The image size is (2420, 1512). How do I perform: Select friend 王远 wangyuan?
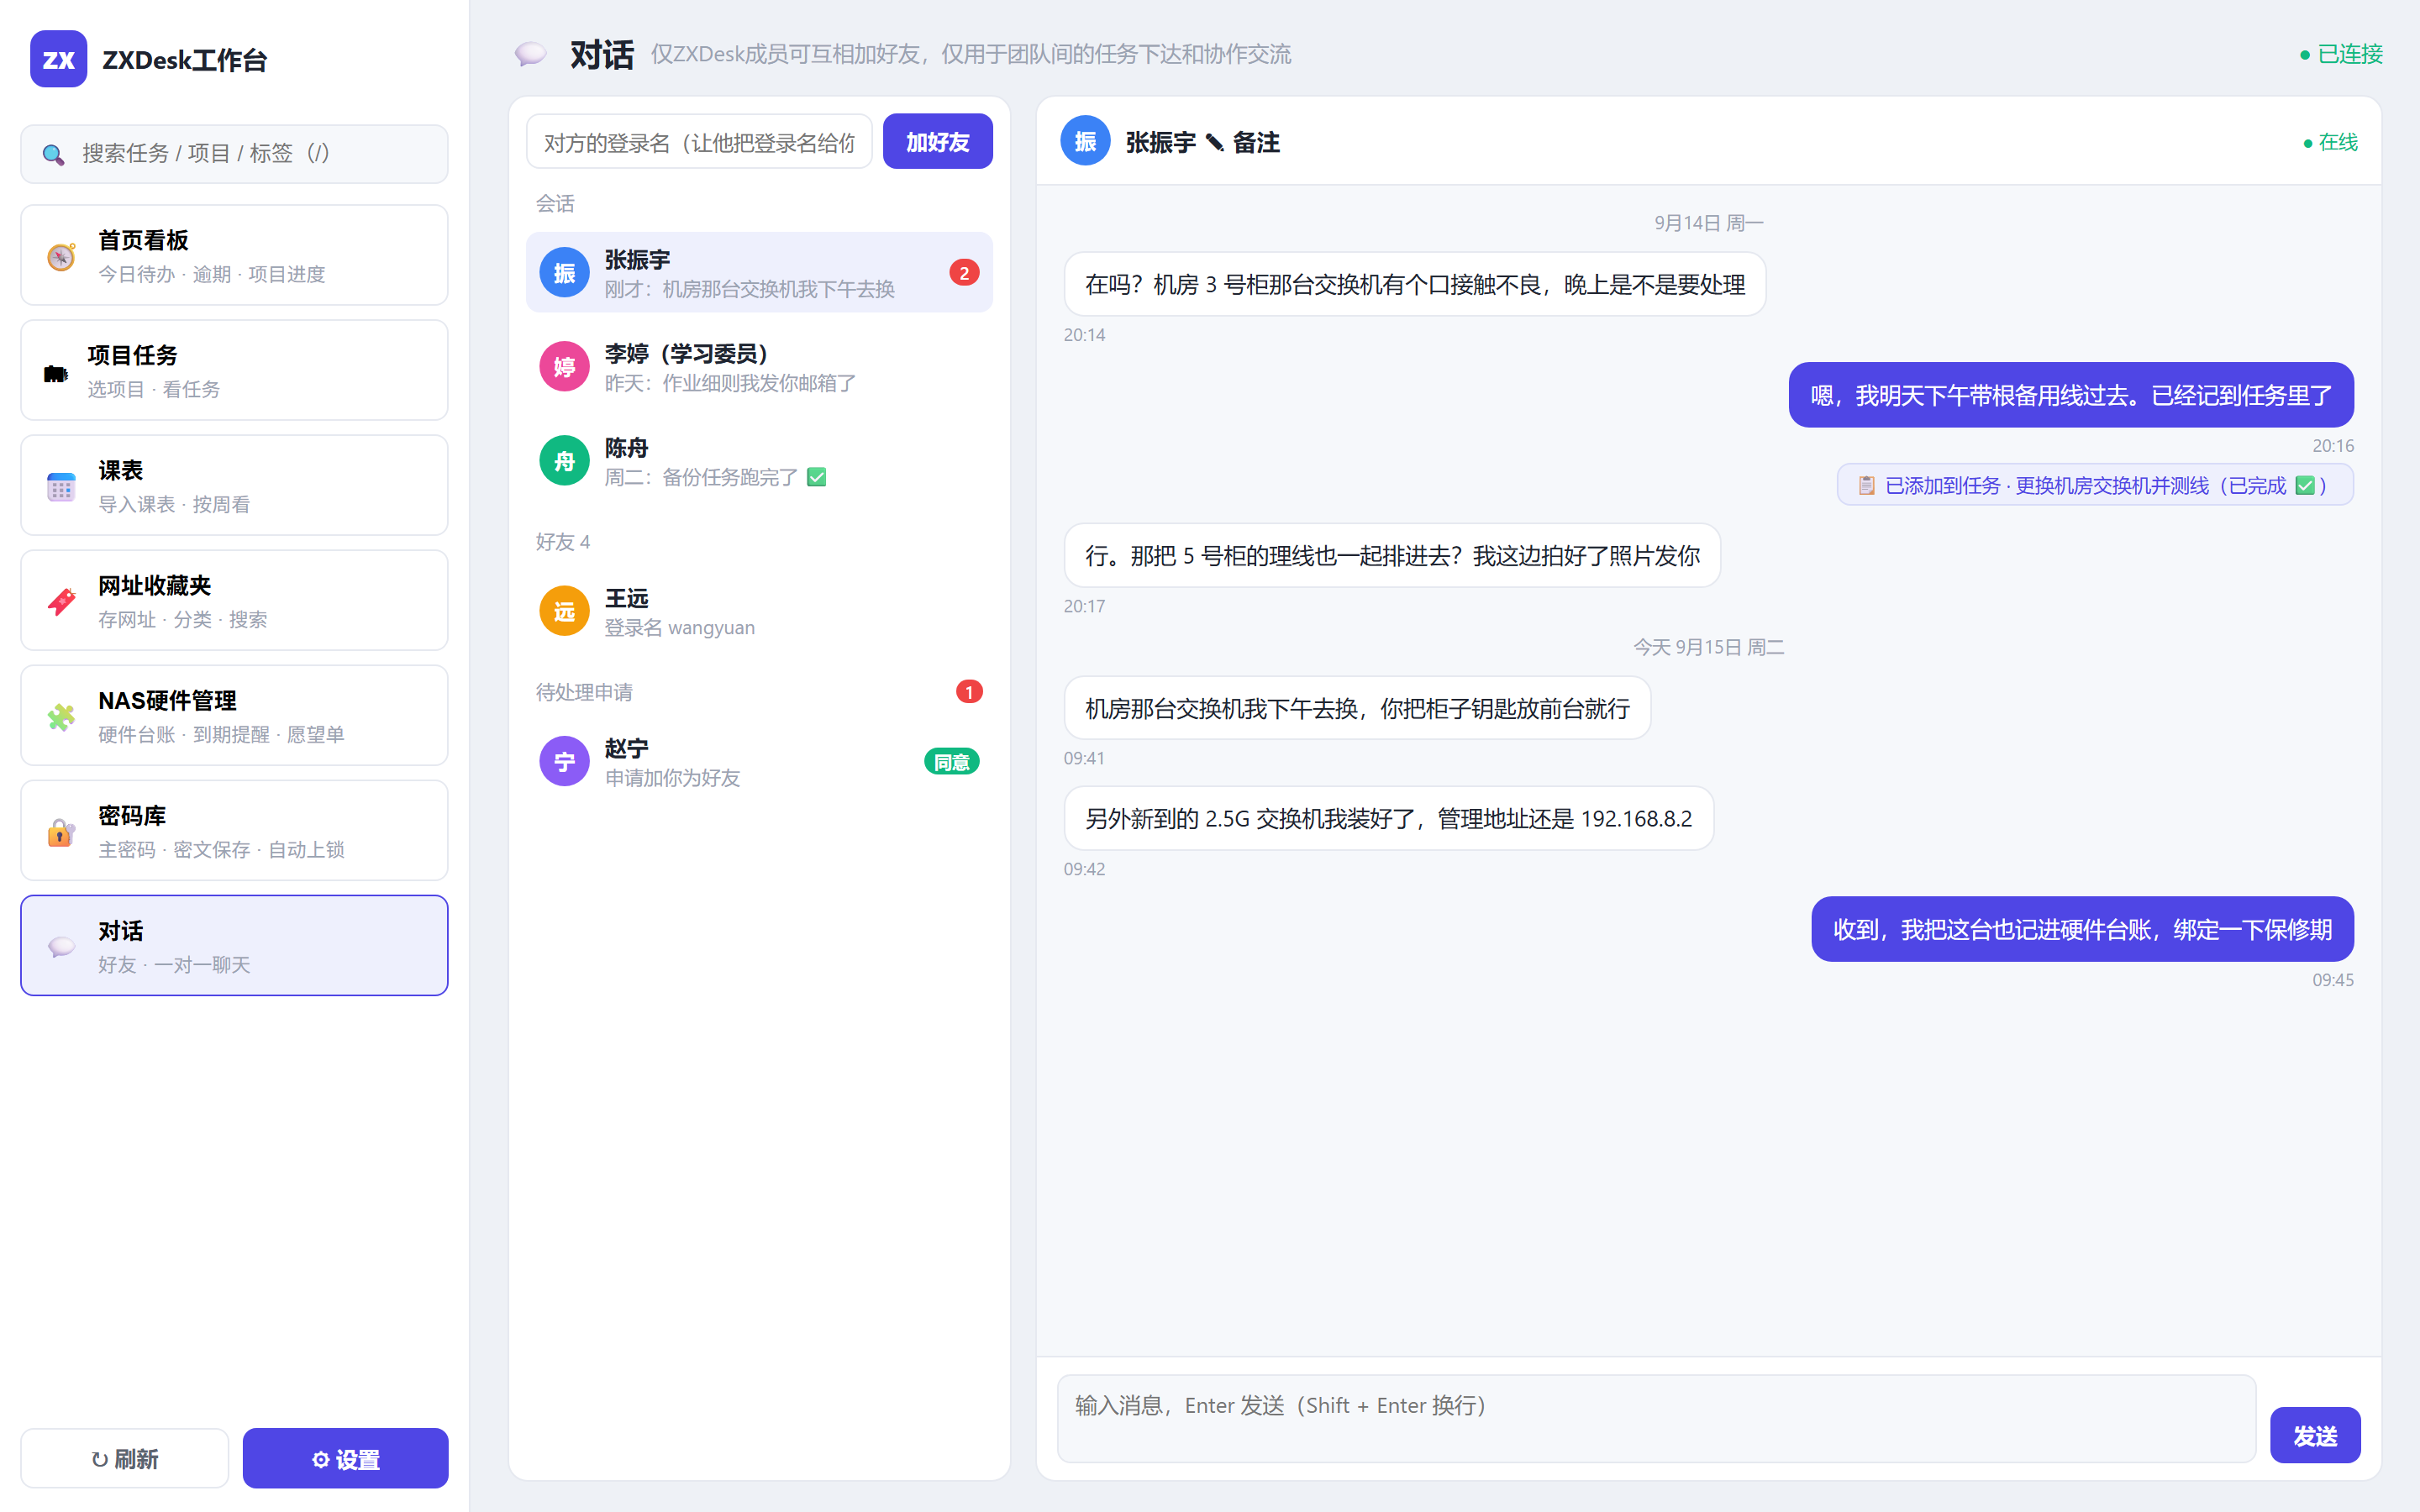pyautogui.click(x=759, y=611)
